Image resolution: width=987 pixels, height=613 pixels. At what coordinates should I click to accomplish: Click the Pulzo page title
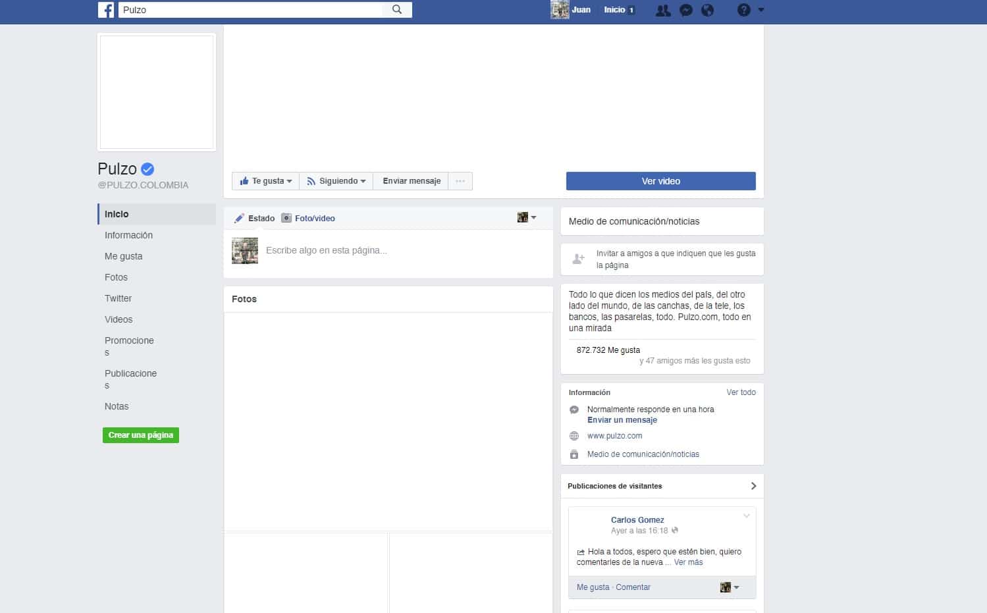117,169
